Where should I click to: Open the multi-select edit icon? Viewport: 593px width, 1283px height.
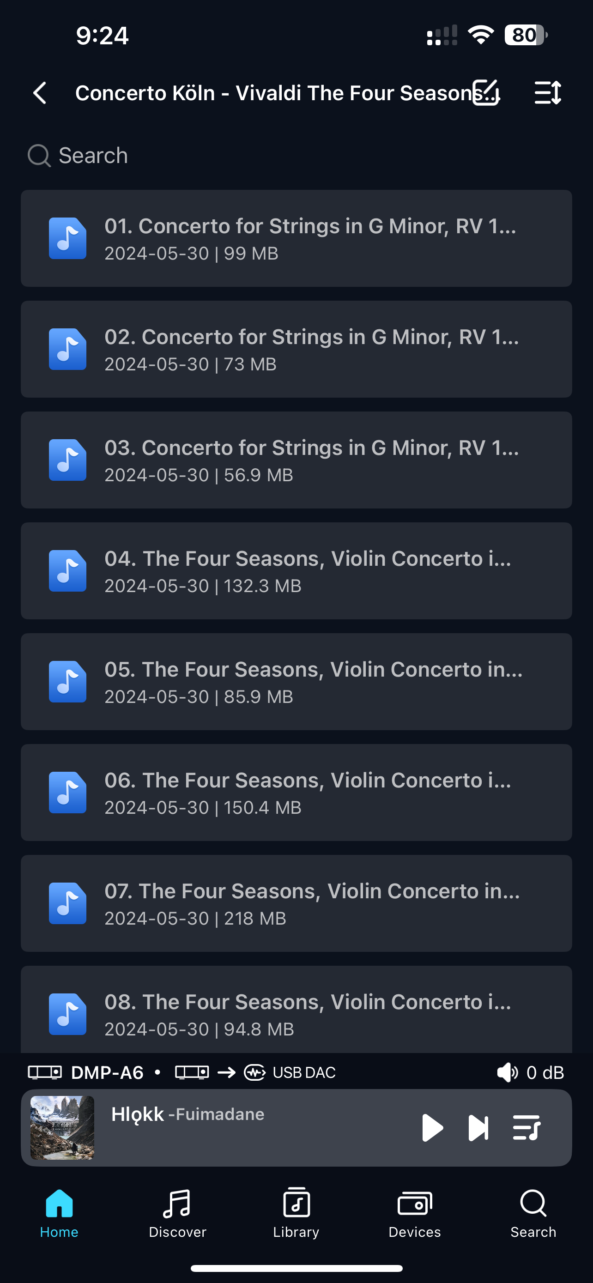tap(485, 93)
